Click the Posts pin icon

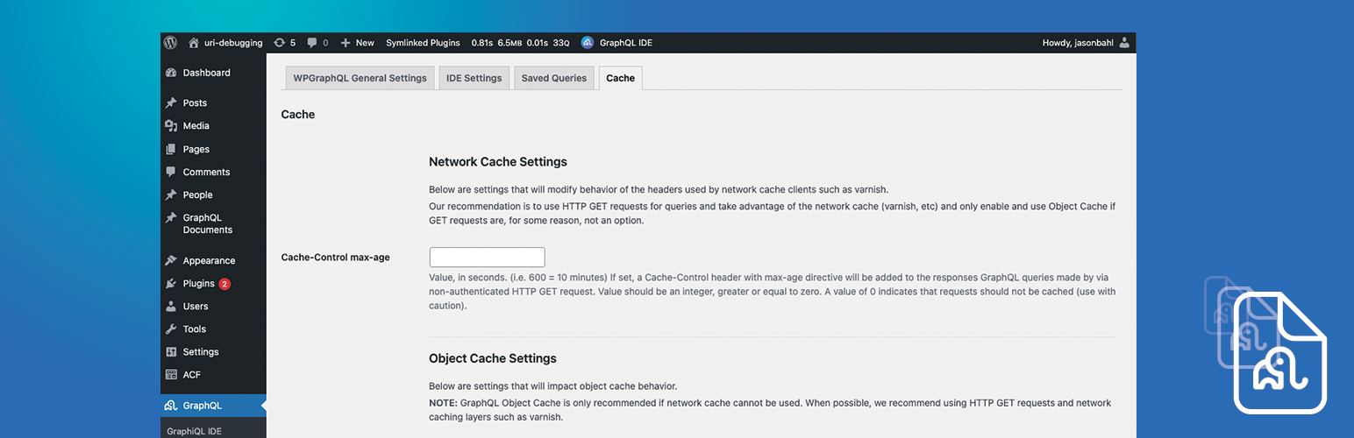(x=171, y=102)
